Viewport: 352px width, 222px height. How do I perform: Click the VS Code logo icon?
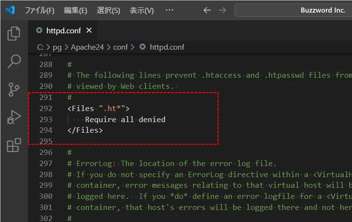(10, 10)
